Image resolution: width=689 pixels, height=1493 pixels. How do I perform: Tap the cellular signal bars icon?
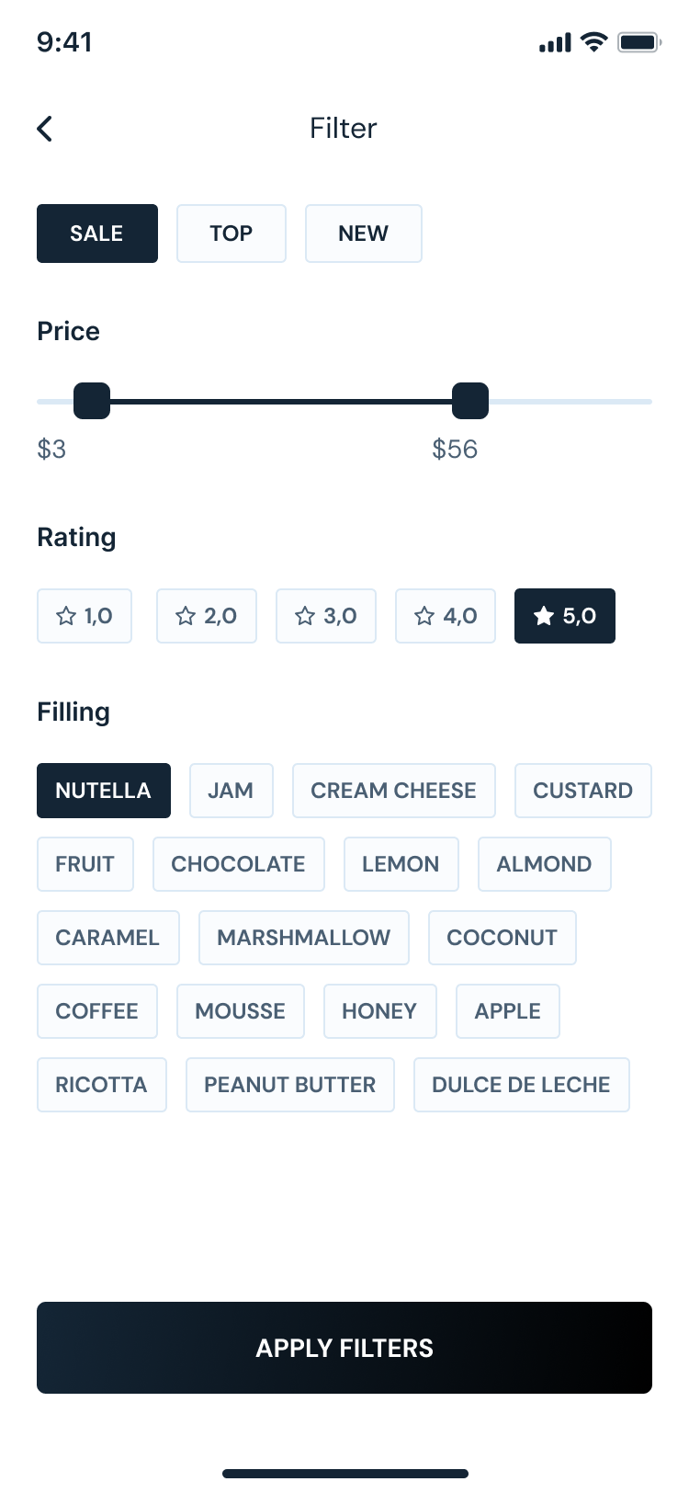coord(555,43)
